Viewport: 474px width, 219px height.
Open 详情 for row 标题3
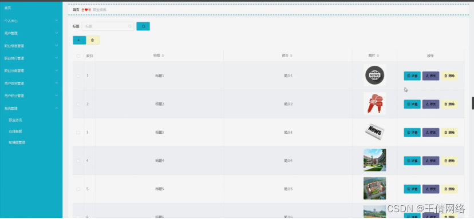(x=412, y=132)
